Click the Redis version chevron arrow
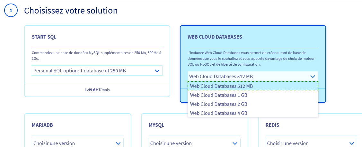362x147 pixels. pyautogui.click(x=351, y=143)
